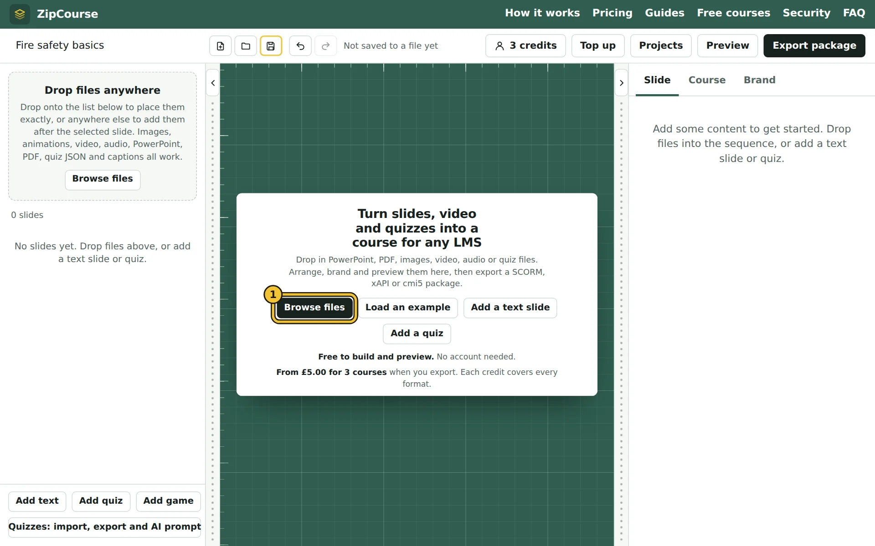875x546 pixels.
Task: Open the FAQ link
Action: pyautogui.click(x=854, y=13)
